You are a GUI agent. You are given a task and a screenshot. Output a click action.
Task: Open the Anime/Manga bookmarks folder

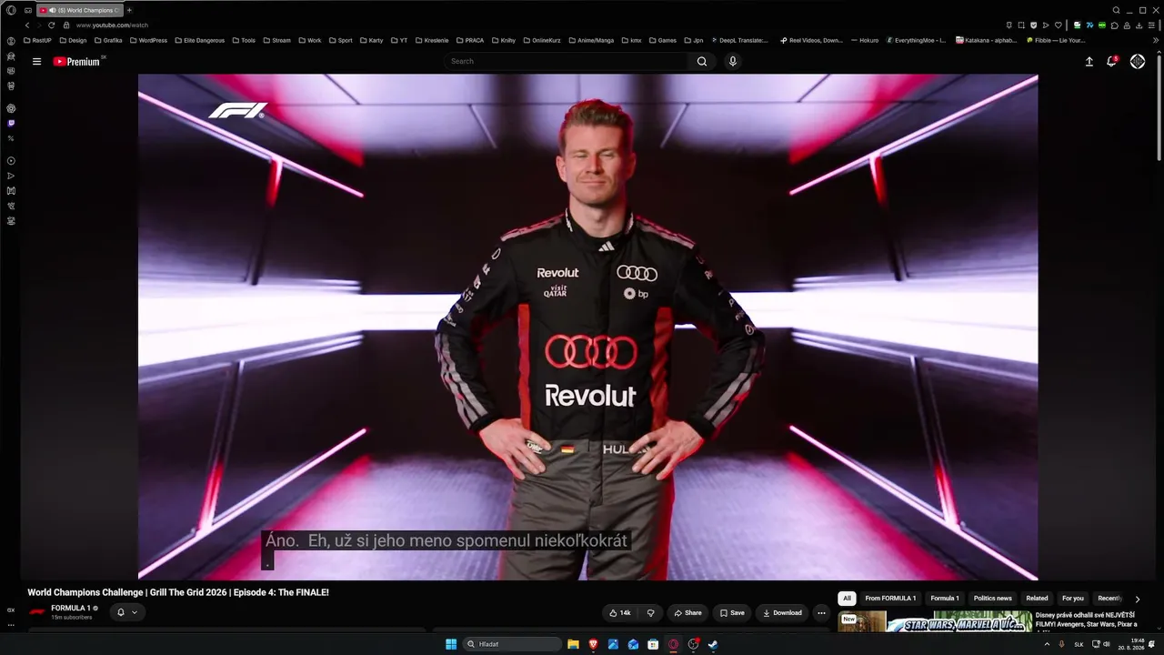click(x=591, y=40)
